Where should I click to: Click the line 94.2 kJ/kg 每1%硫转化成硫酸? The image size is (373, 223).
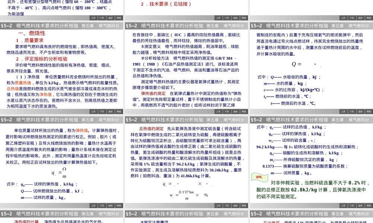coord(307,147)
